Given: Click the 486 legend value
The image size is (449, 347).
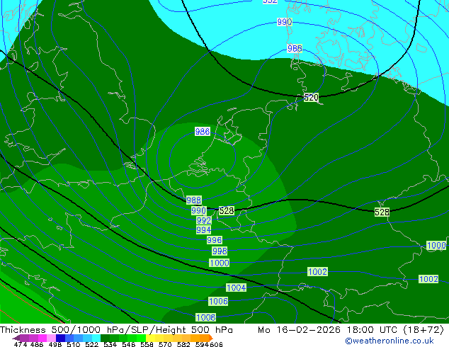Looking at the screenshot, I should [x=37, y=344].
